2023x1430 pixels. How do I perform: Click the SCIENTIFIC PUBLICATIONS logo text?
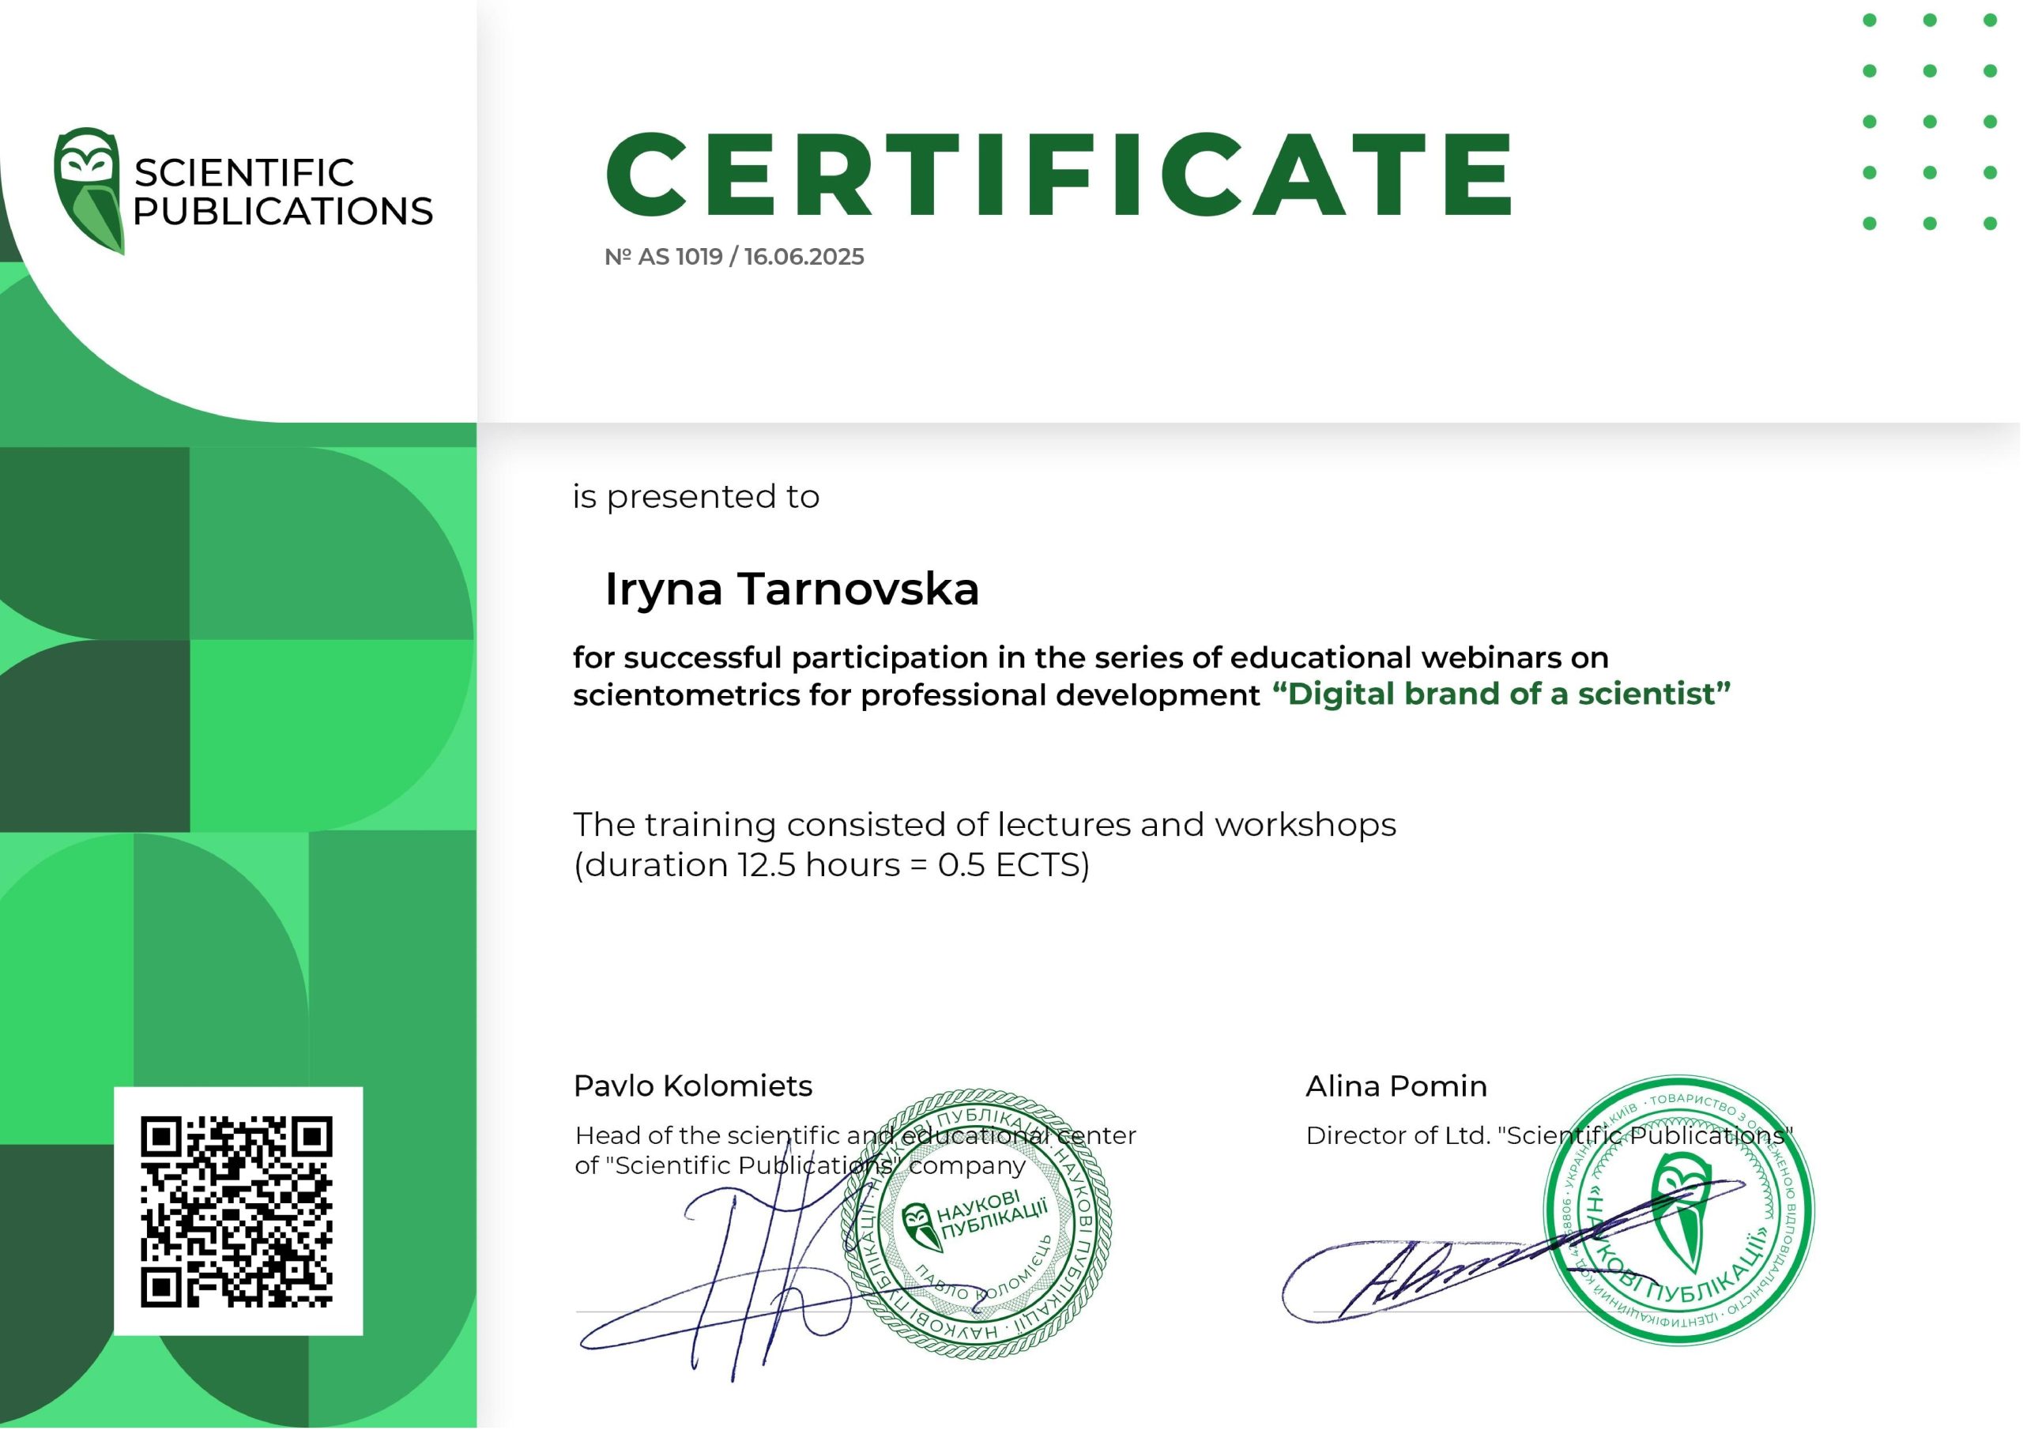[283, 192]
